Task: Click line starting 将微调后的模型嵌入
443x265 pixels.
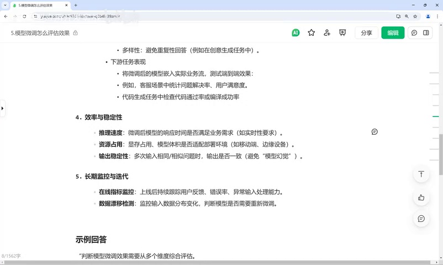Action: coord(188,74)
